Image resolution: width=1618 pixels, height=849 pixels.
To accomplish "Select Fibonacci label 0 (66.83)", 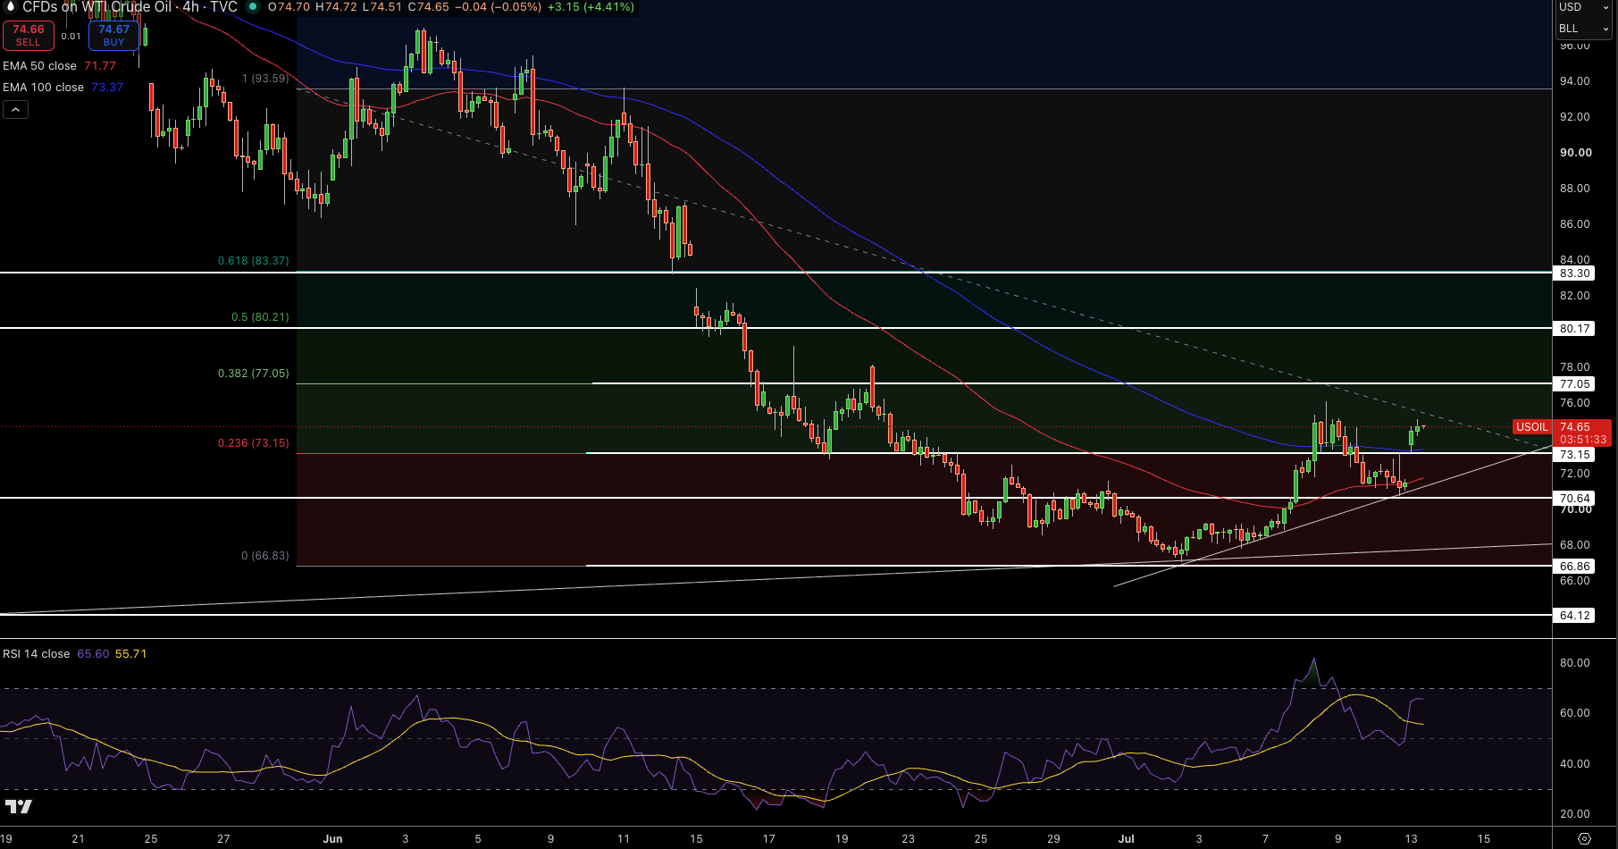I will (x=265, y=556).
